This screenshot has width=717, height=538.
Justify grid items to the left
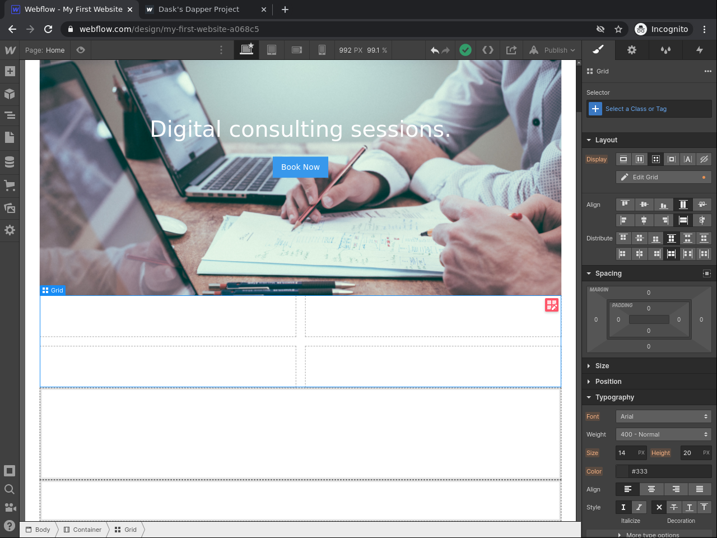point(625,220)
